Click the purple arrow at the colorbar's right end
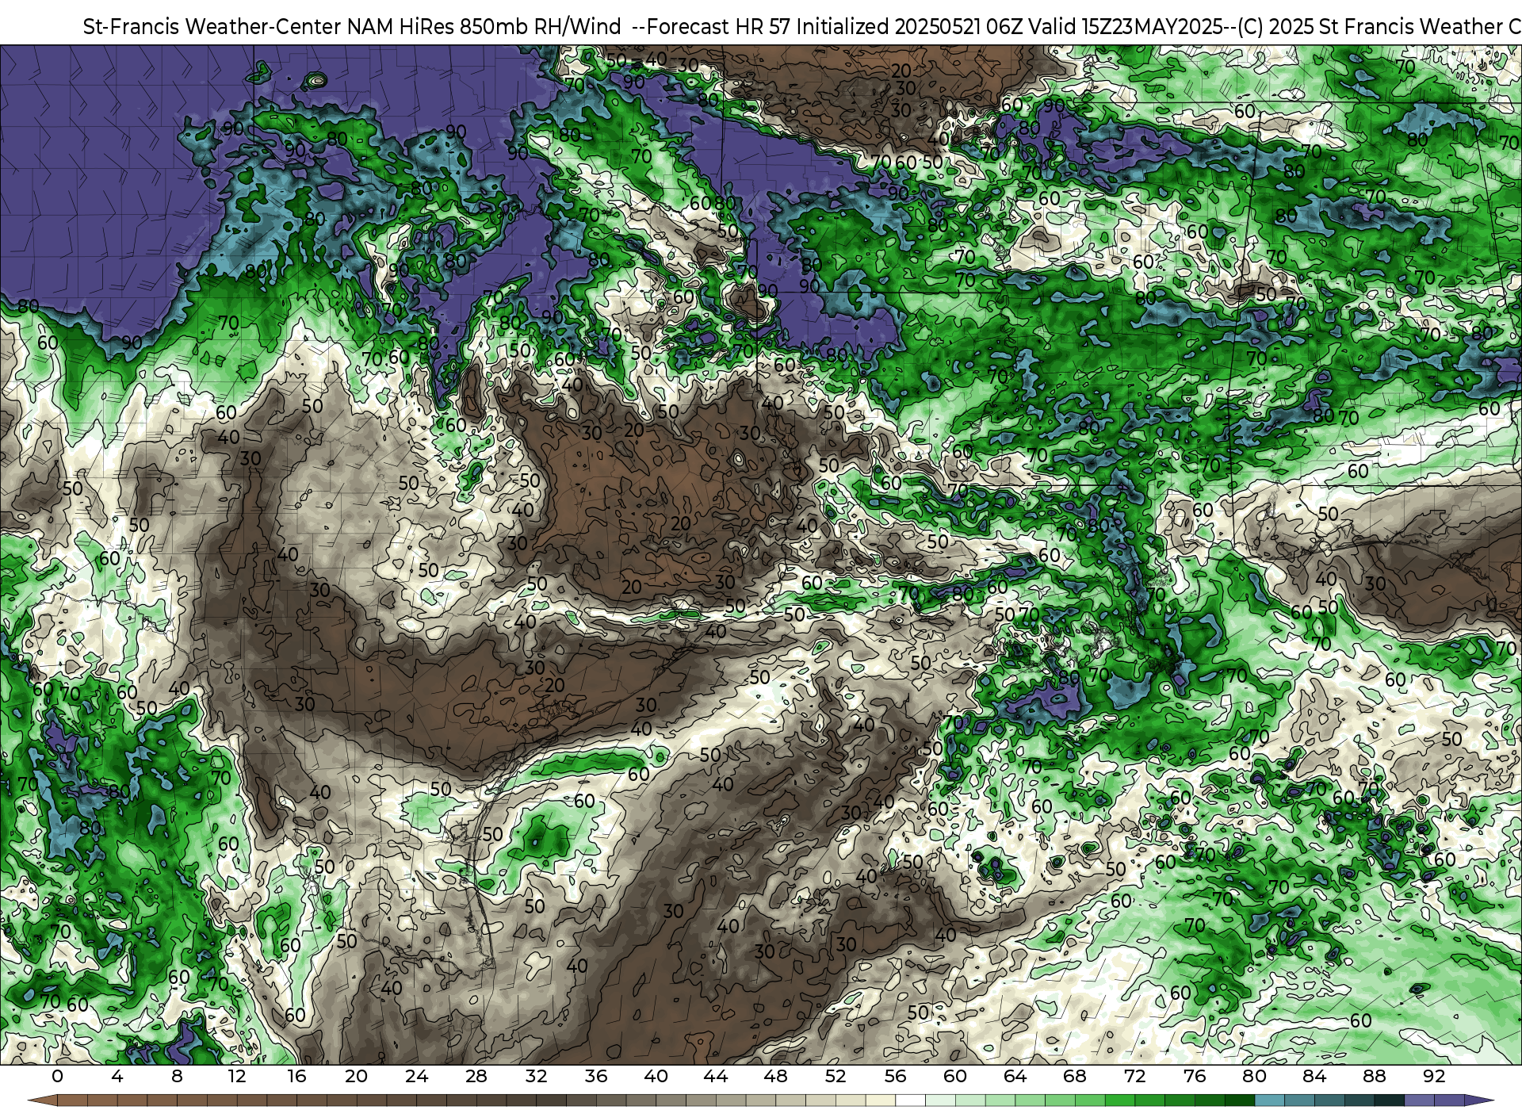 pos(1478,1101)
